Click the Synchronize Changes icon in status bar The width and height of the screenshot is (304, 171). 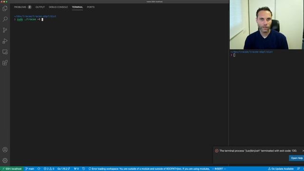click(39, 169)
